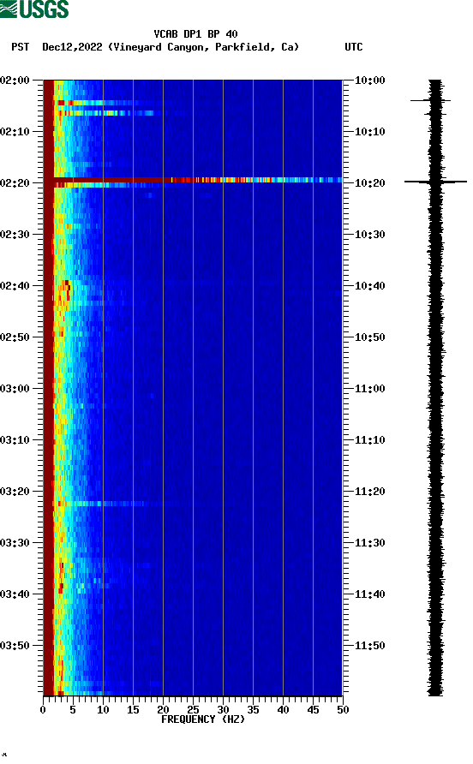Click the 15 Hz frequency tick label
473x764 pixels.
pyautogui.click(x=133, y=710)
